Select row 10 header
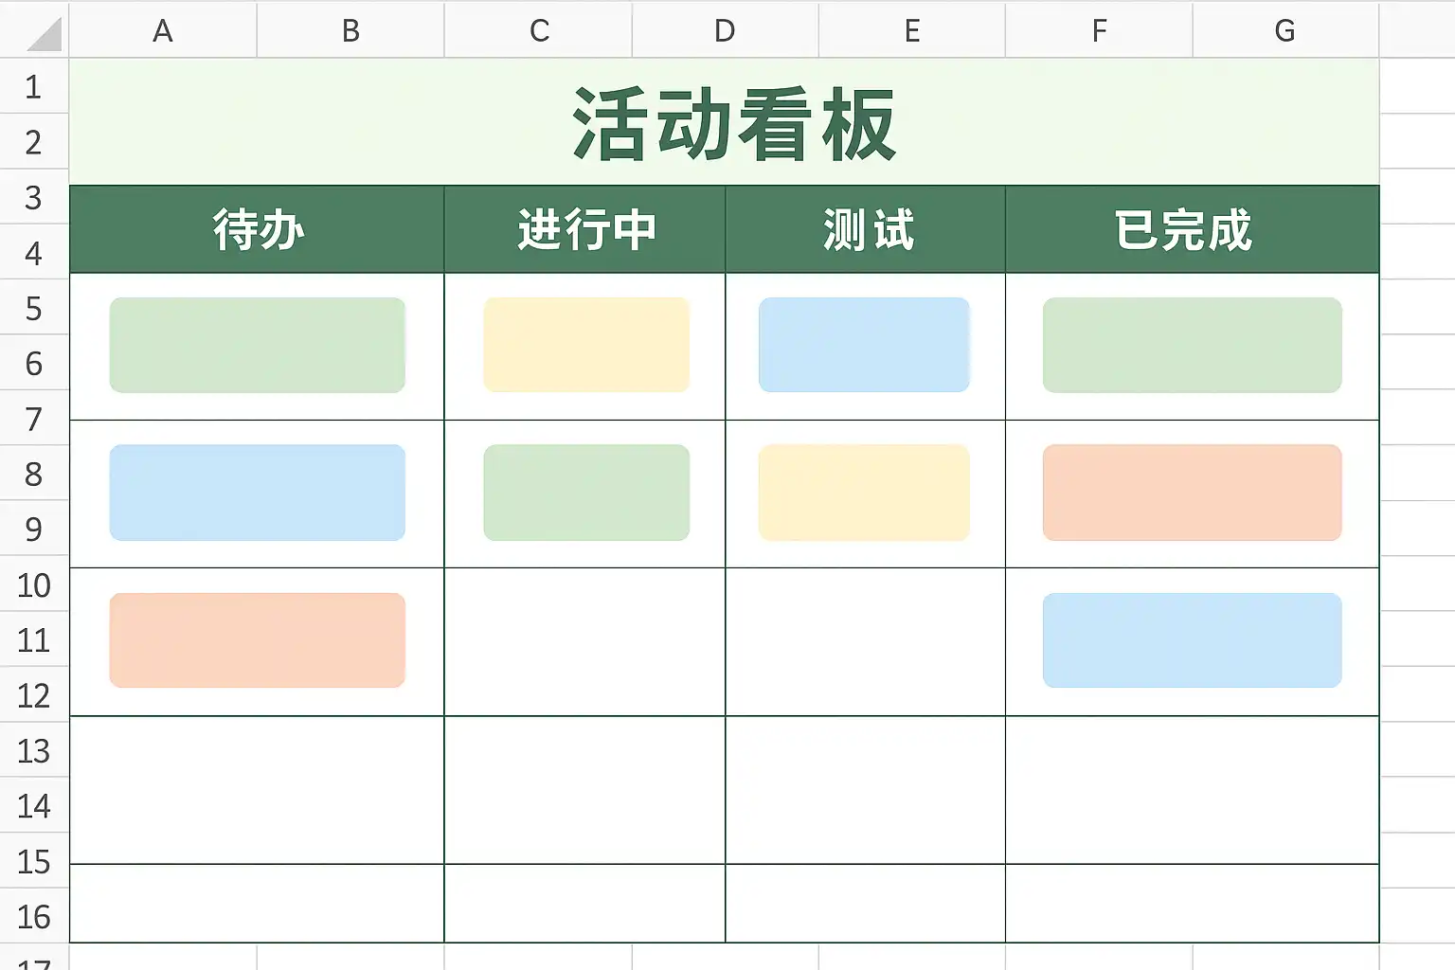This screenshot has height=970, width=1455. coord(34,585)
